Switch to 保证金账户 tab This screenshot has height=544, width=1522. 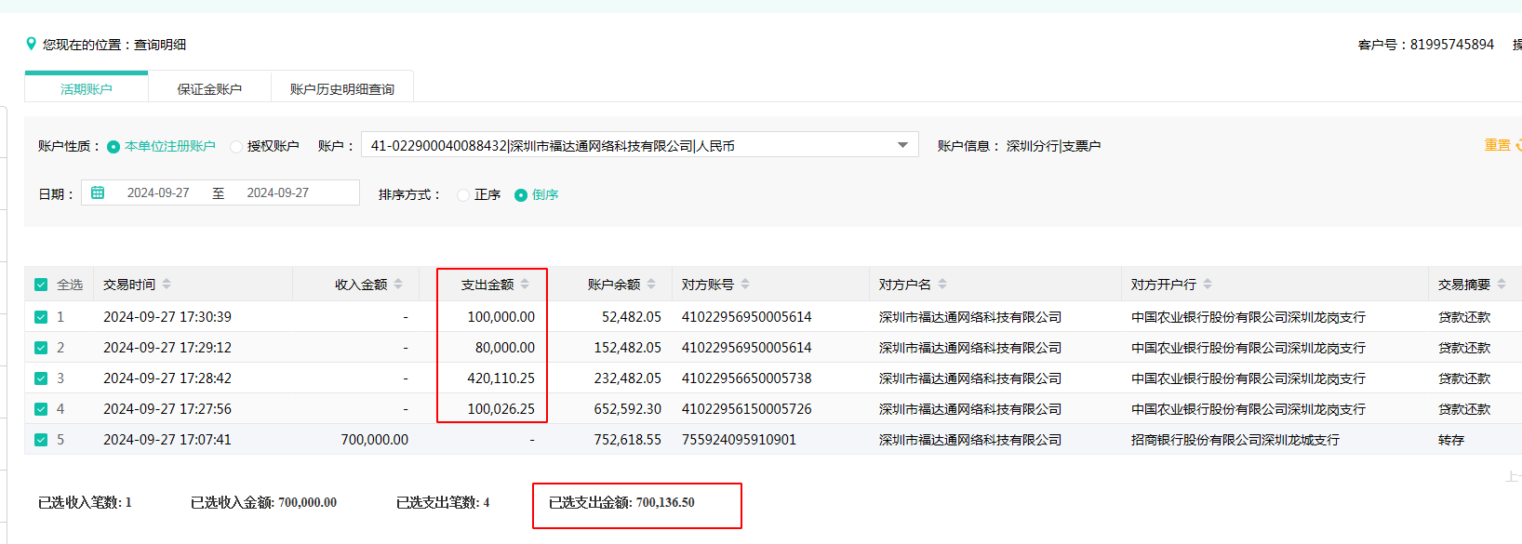coord(209,88)
